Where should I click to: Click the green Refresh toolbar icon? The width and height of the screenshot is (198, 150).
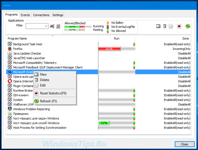(x=188, y=26)
